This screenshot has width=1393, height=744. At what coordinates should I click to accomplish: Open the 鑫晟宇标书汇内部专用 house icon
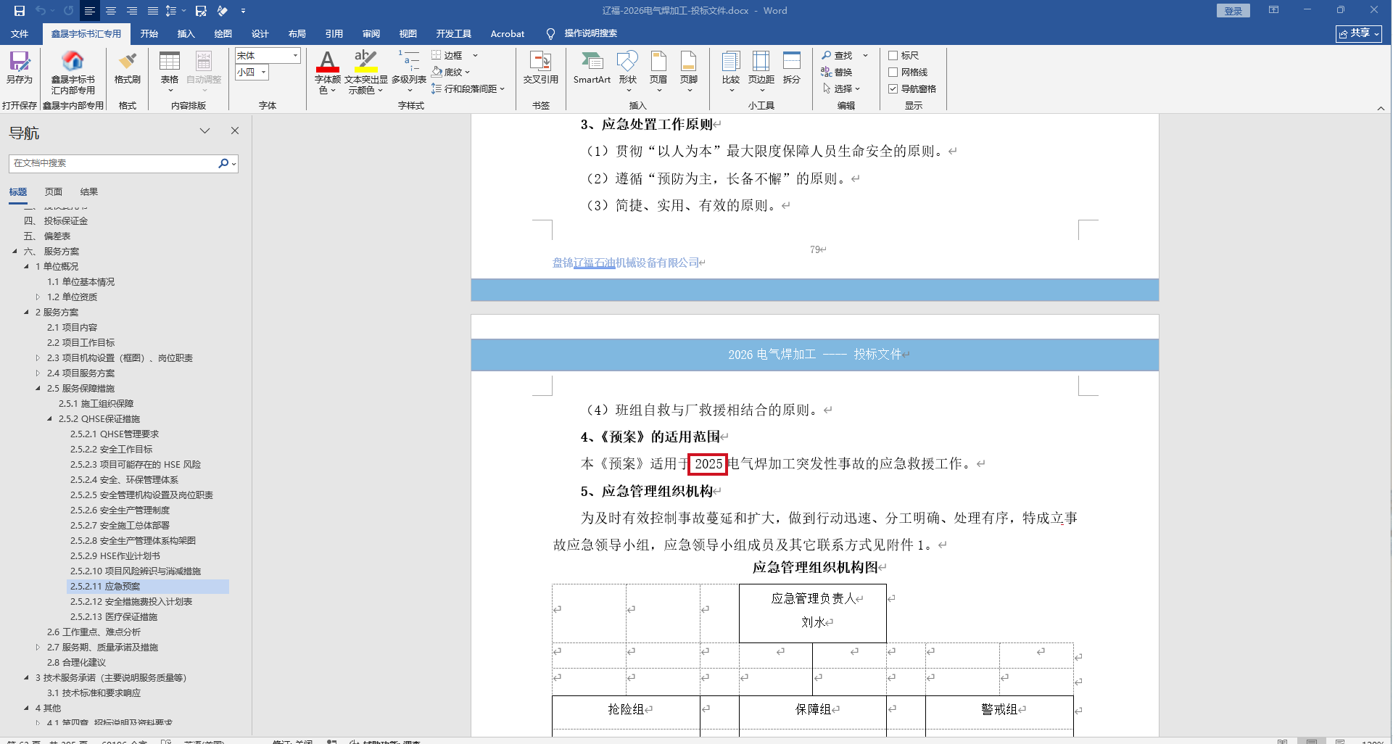click(x=73, y=73)
